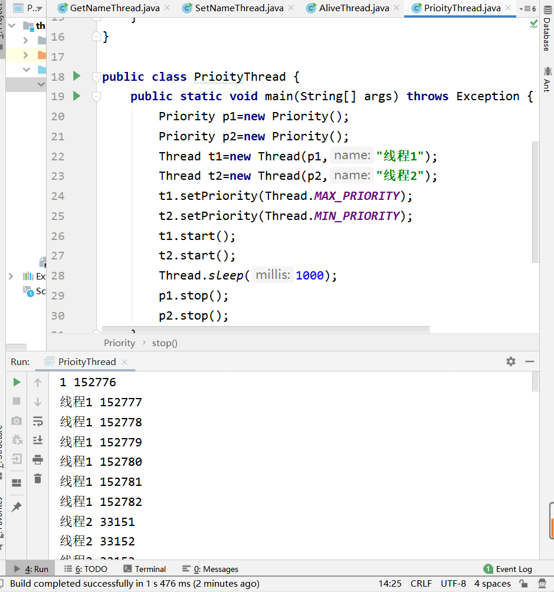Viewport: 554px width, 592px height.
Task: Print console output
Action: point(38,459)
